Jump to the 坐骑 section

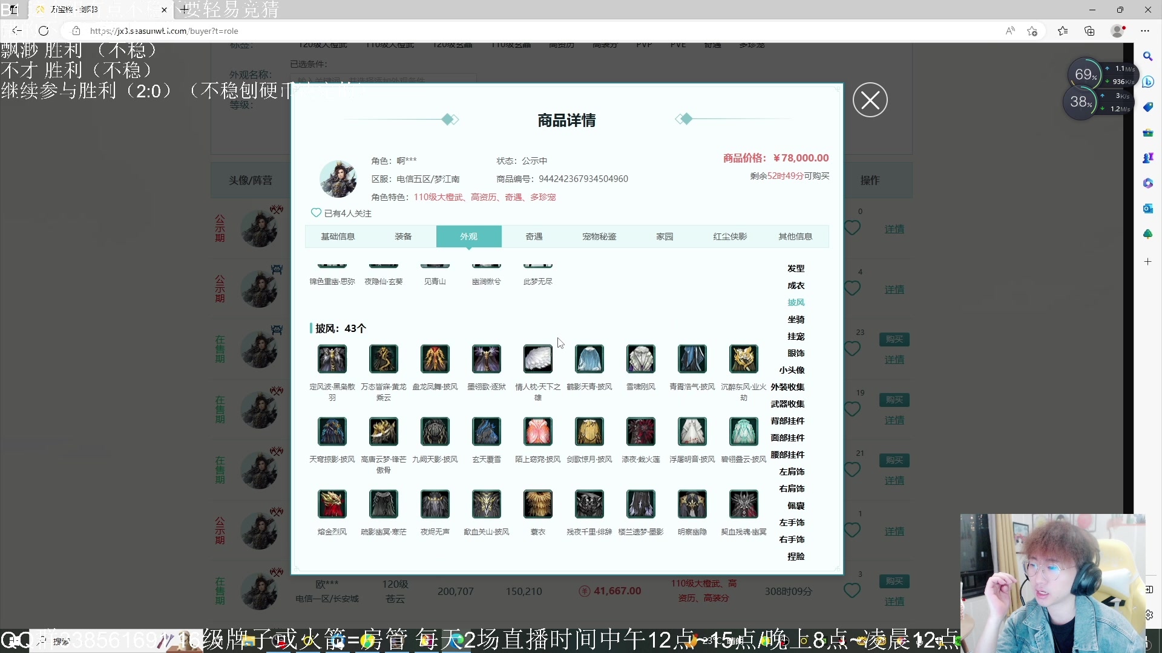click(x=796, y=319)
